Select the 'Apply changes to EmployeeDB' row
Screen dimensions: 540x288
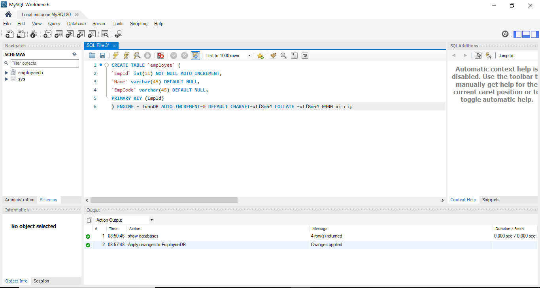311,245
